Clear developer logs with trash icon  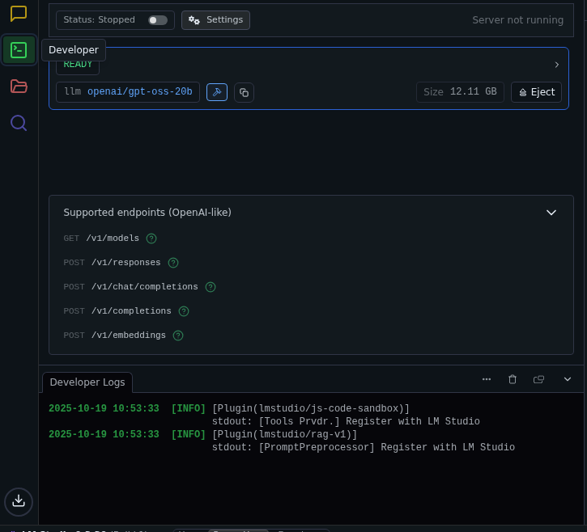point(513,379)
